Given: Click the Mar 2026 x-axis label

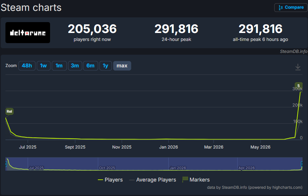Looking at the screenshot, I should click(x=214, y=147).
